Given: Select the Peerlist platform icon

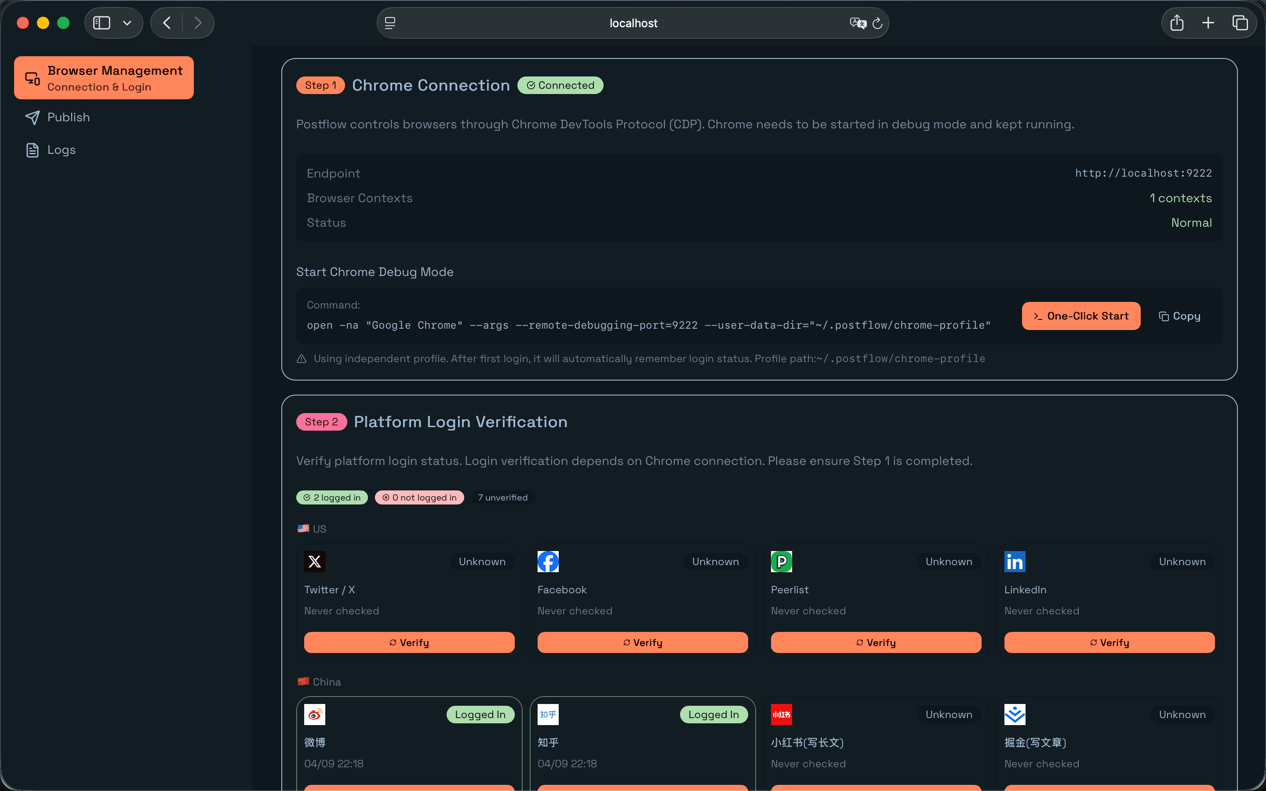Looking at the screenshot, I should pos(781,561).
